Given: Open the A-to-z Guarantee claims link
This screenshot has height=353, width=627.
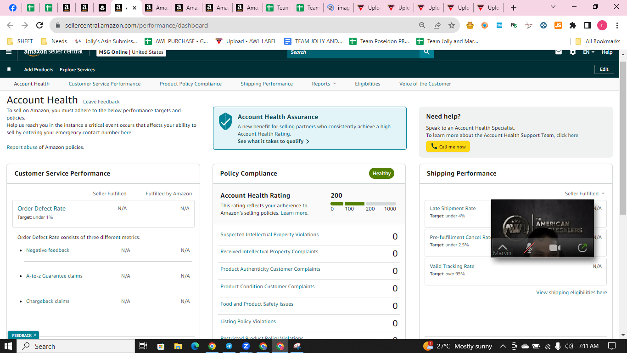Looking at the screenshot, I should pos(54,276).
